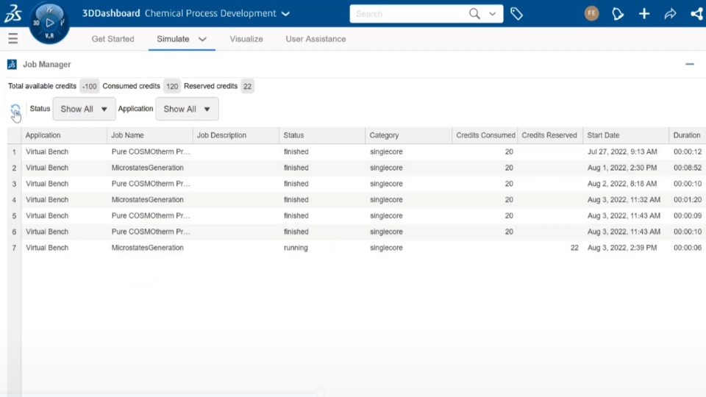
Task: Click the Job Manager app icon
Action: pos(12,65)
